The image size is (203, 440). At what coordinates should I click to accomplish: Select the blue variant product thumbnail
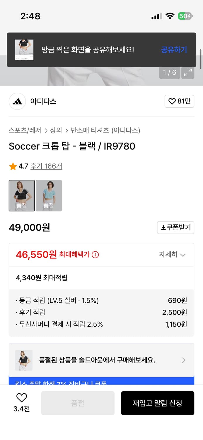click(49, 195)
